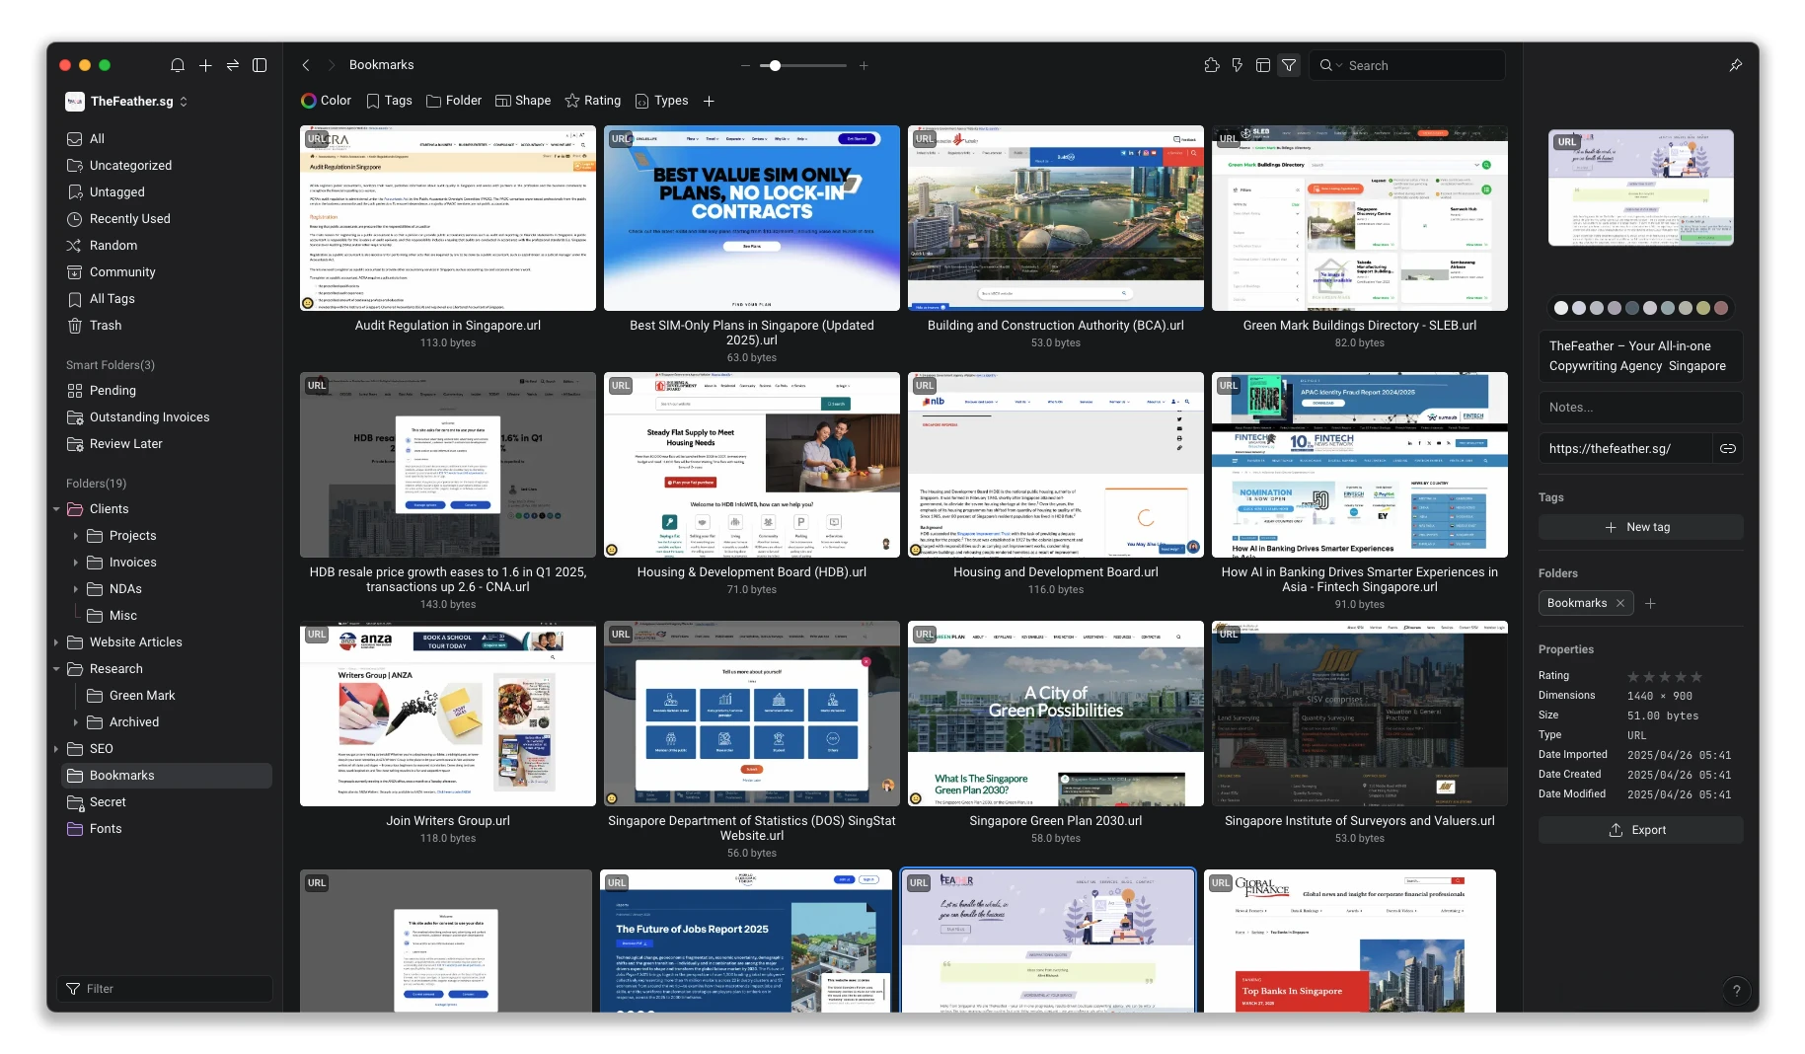Open Outstanding Invoices smart folder

tap(166, 417)
